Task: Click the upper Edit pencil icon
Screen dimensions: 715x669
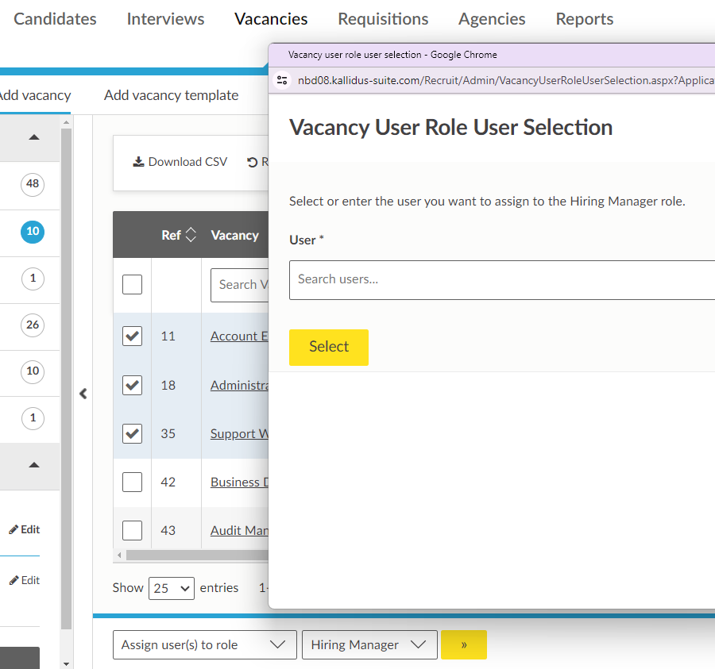Action: [14, 529]
